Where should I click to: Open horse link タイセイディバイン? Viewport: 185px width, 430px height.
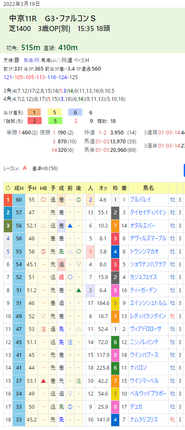[148, 213]
